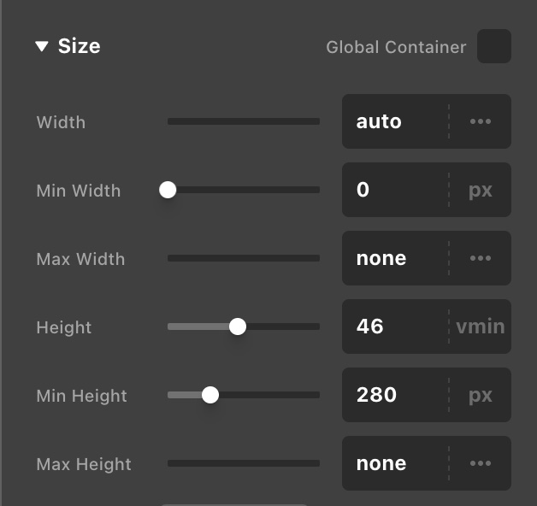Click the Min Width slider handle

point(168,190)
